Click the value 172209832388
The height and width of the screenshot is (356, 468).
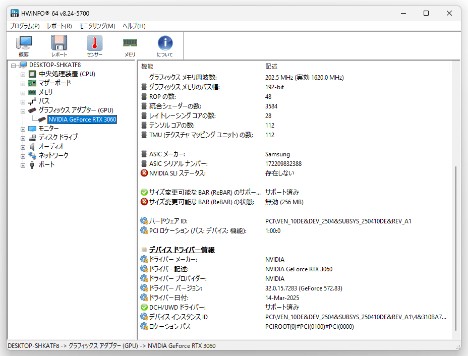283,163
